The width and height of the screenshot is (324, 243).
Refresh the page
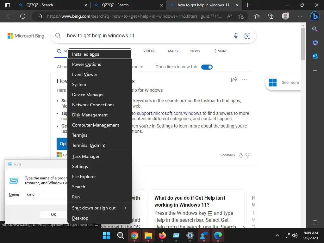coord(23,16)
